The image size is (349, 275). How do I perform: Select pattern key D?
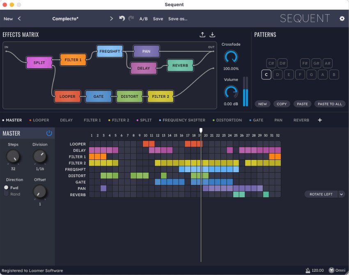pos(277,75)
